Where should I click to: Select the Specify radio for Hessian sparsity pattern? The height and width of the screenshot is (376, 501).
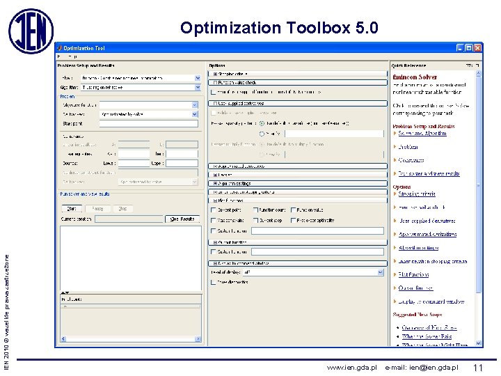pyautogui.click(x=262, y=134)
